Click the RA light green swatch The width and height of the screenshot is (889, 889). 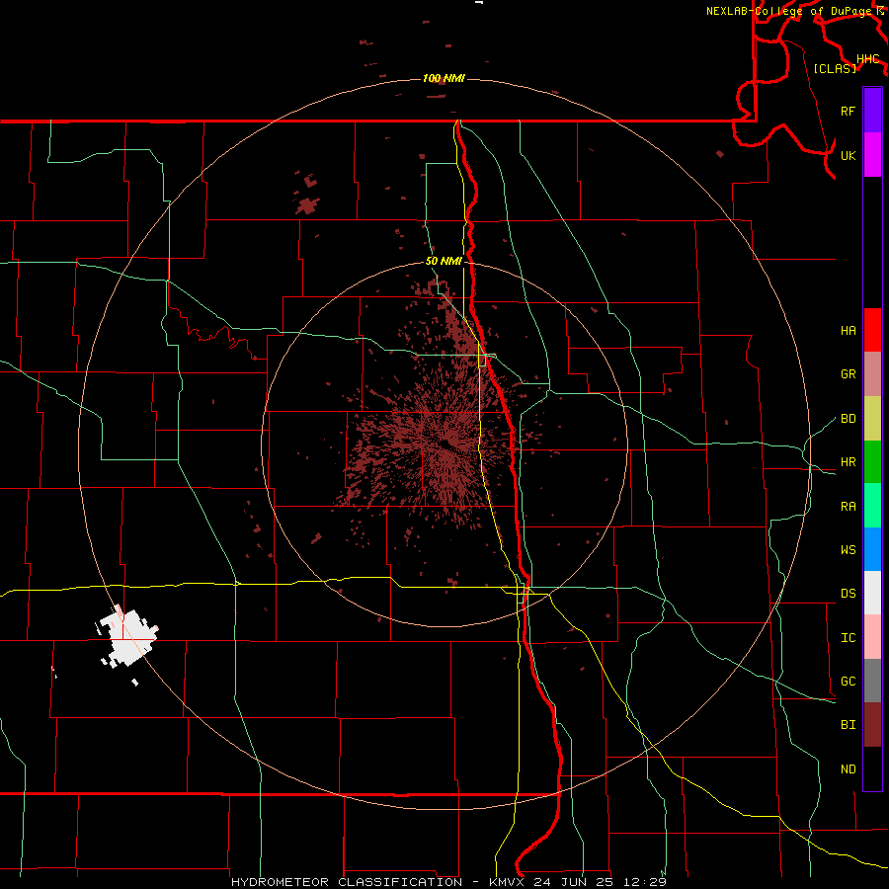click(872, 506)
